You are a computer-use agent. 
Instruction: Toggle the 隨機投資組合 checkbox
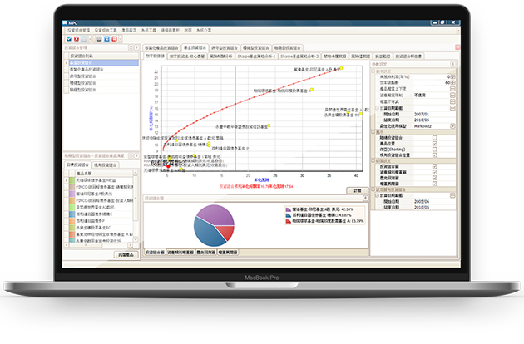[435, 137]
